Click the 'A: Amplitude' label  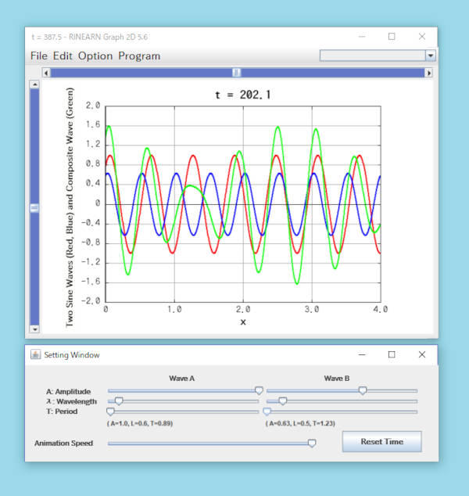[69, 392]
